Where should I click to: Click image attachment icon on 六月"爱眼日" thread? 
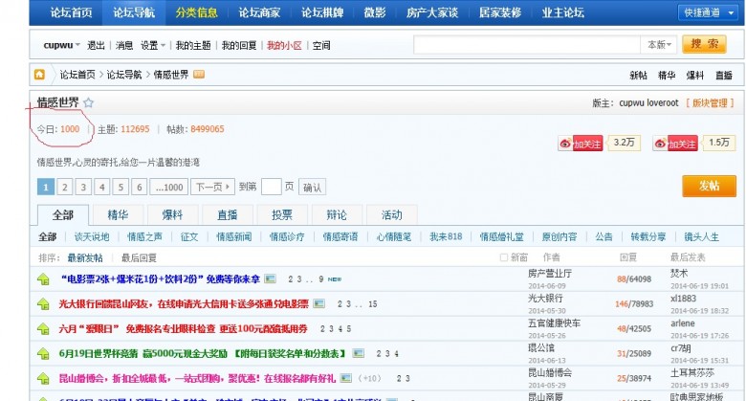coord(321,329)
